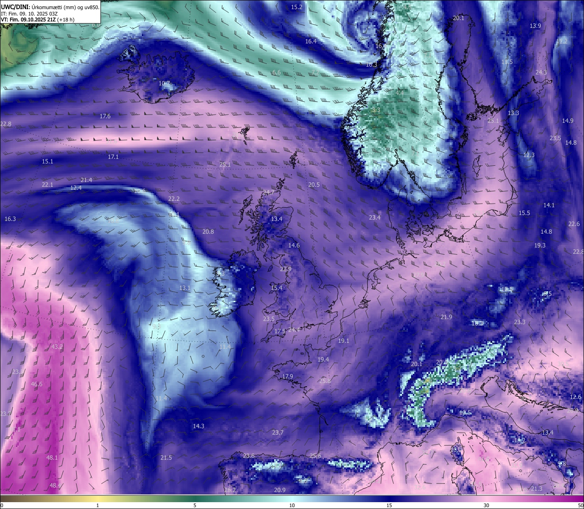Select the 13.3 value label
The image size is (584, 509).
513,113
